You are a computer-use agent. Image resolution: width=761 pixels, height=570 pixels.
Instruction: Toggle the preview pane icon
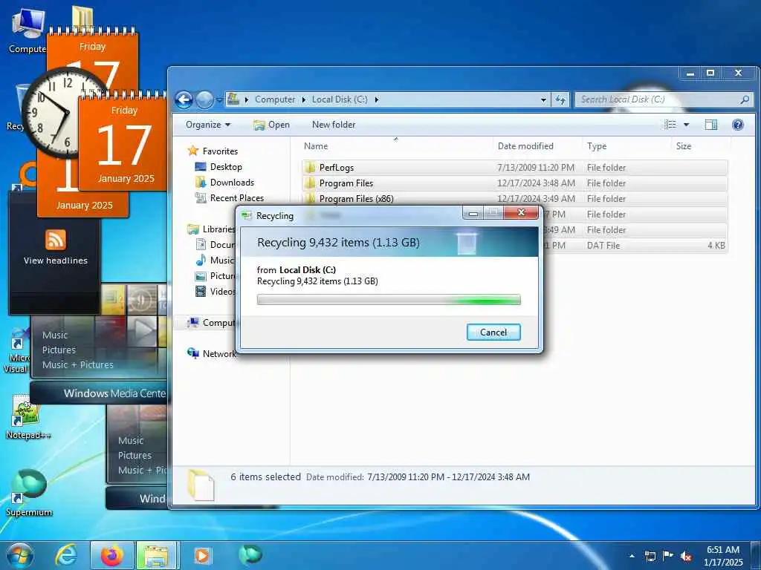click(x=711, y=125)
